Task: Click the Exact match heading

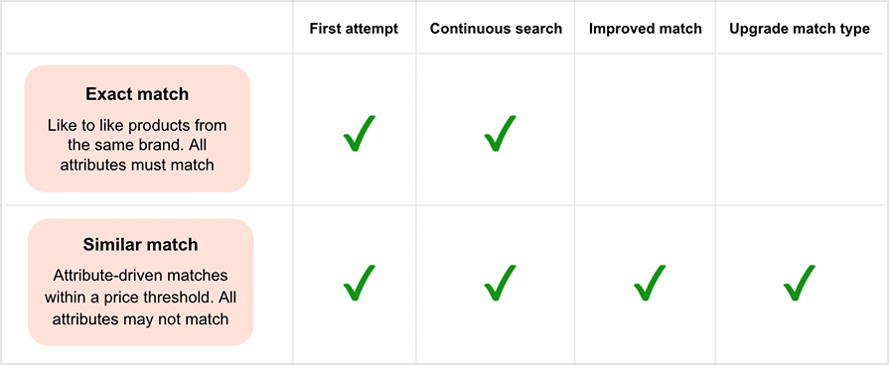Action: click(137, 94)
